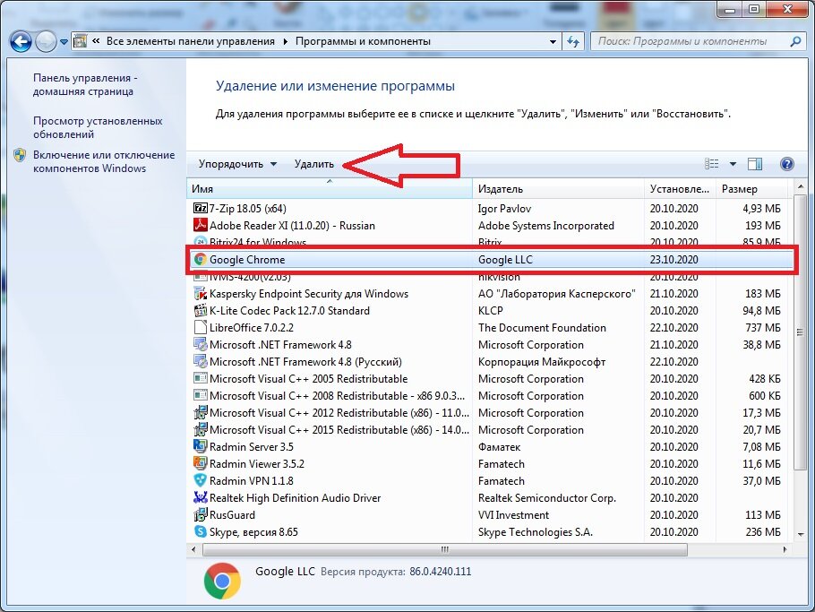Select LibreOffice 7.0.2.2 name text

[252, 328]
